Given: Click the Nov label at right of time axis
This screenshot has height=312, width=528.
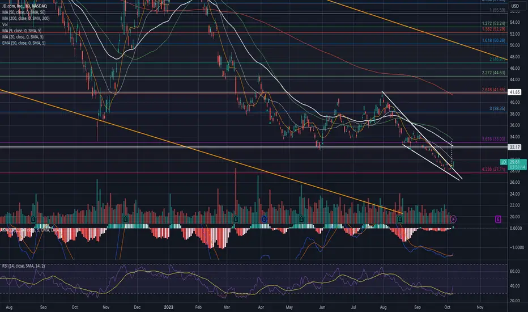Looking at the screenshot, I should click(x=480, y=307).
